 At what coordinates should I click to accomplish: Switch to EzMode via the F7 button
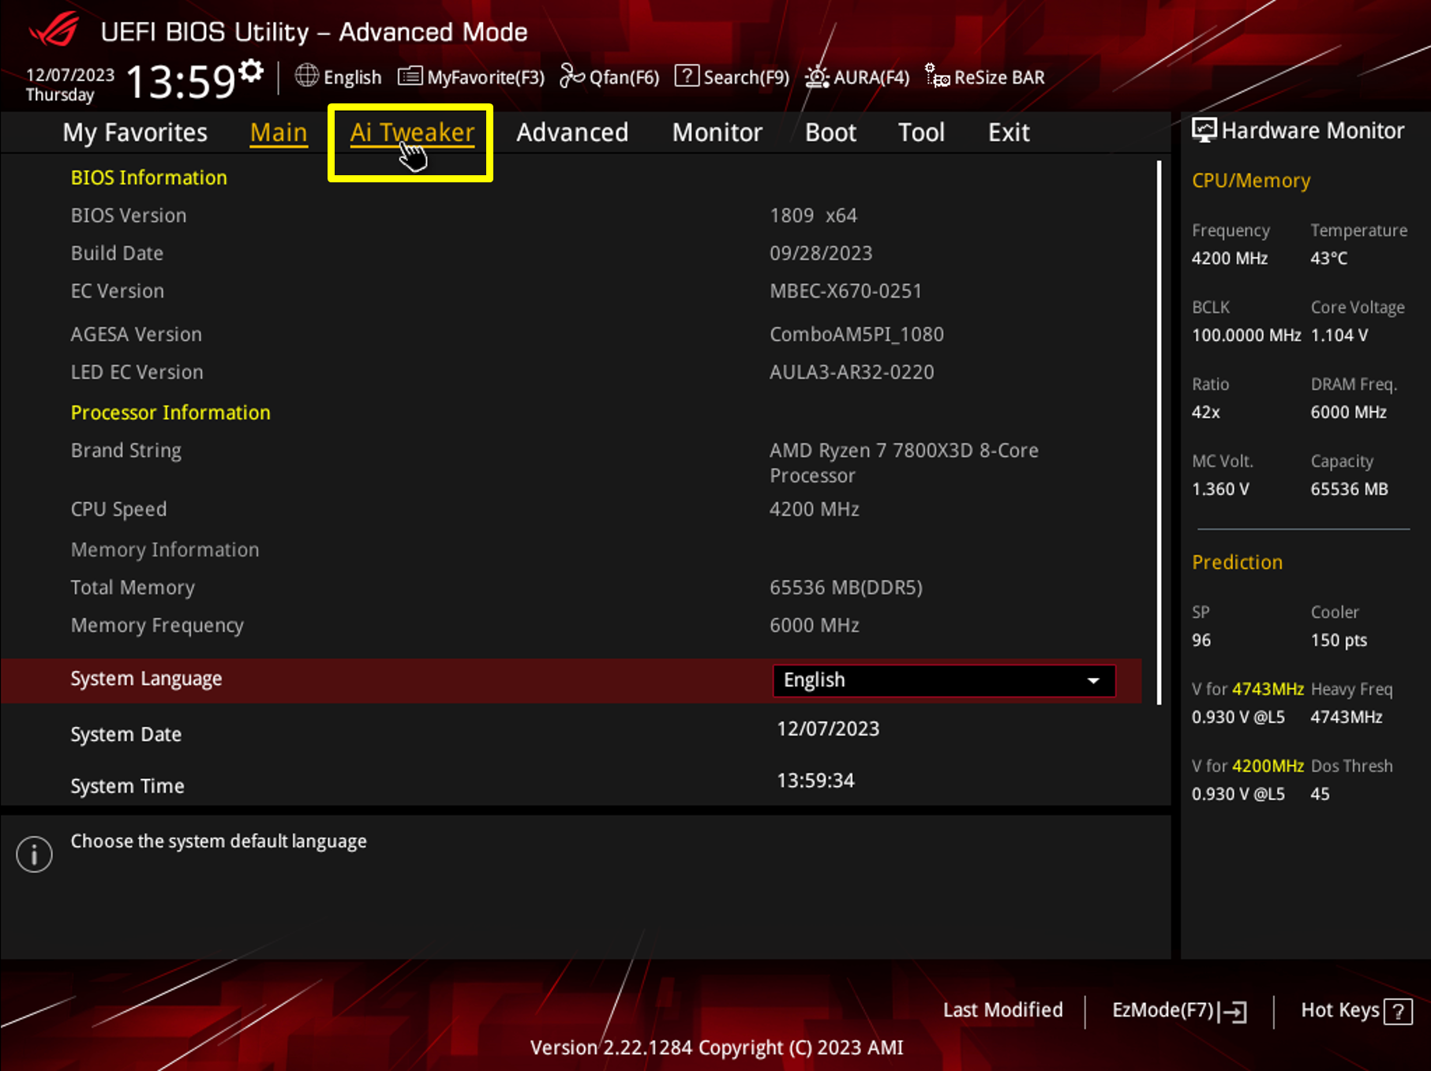pyautogui.click(x=1178, y=1010)
